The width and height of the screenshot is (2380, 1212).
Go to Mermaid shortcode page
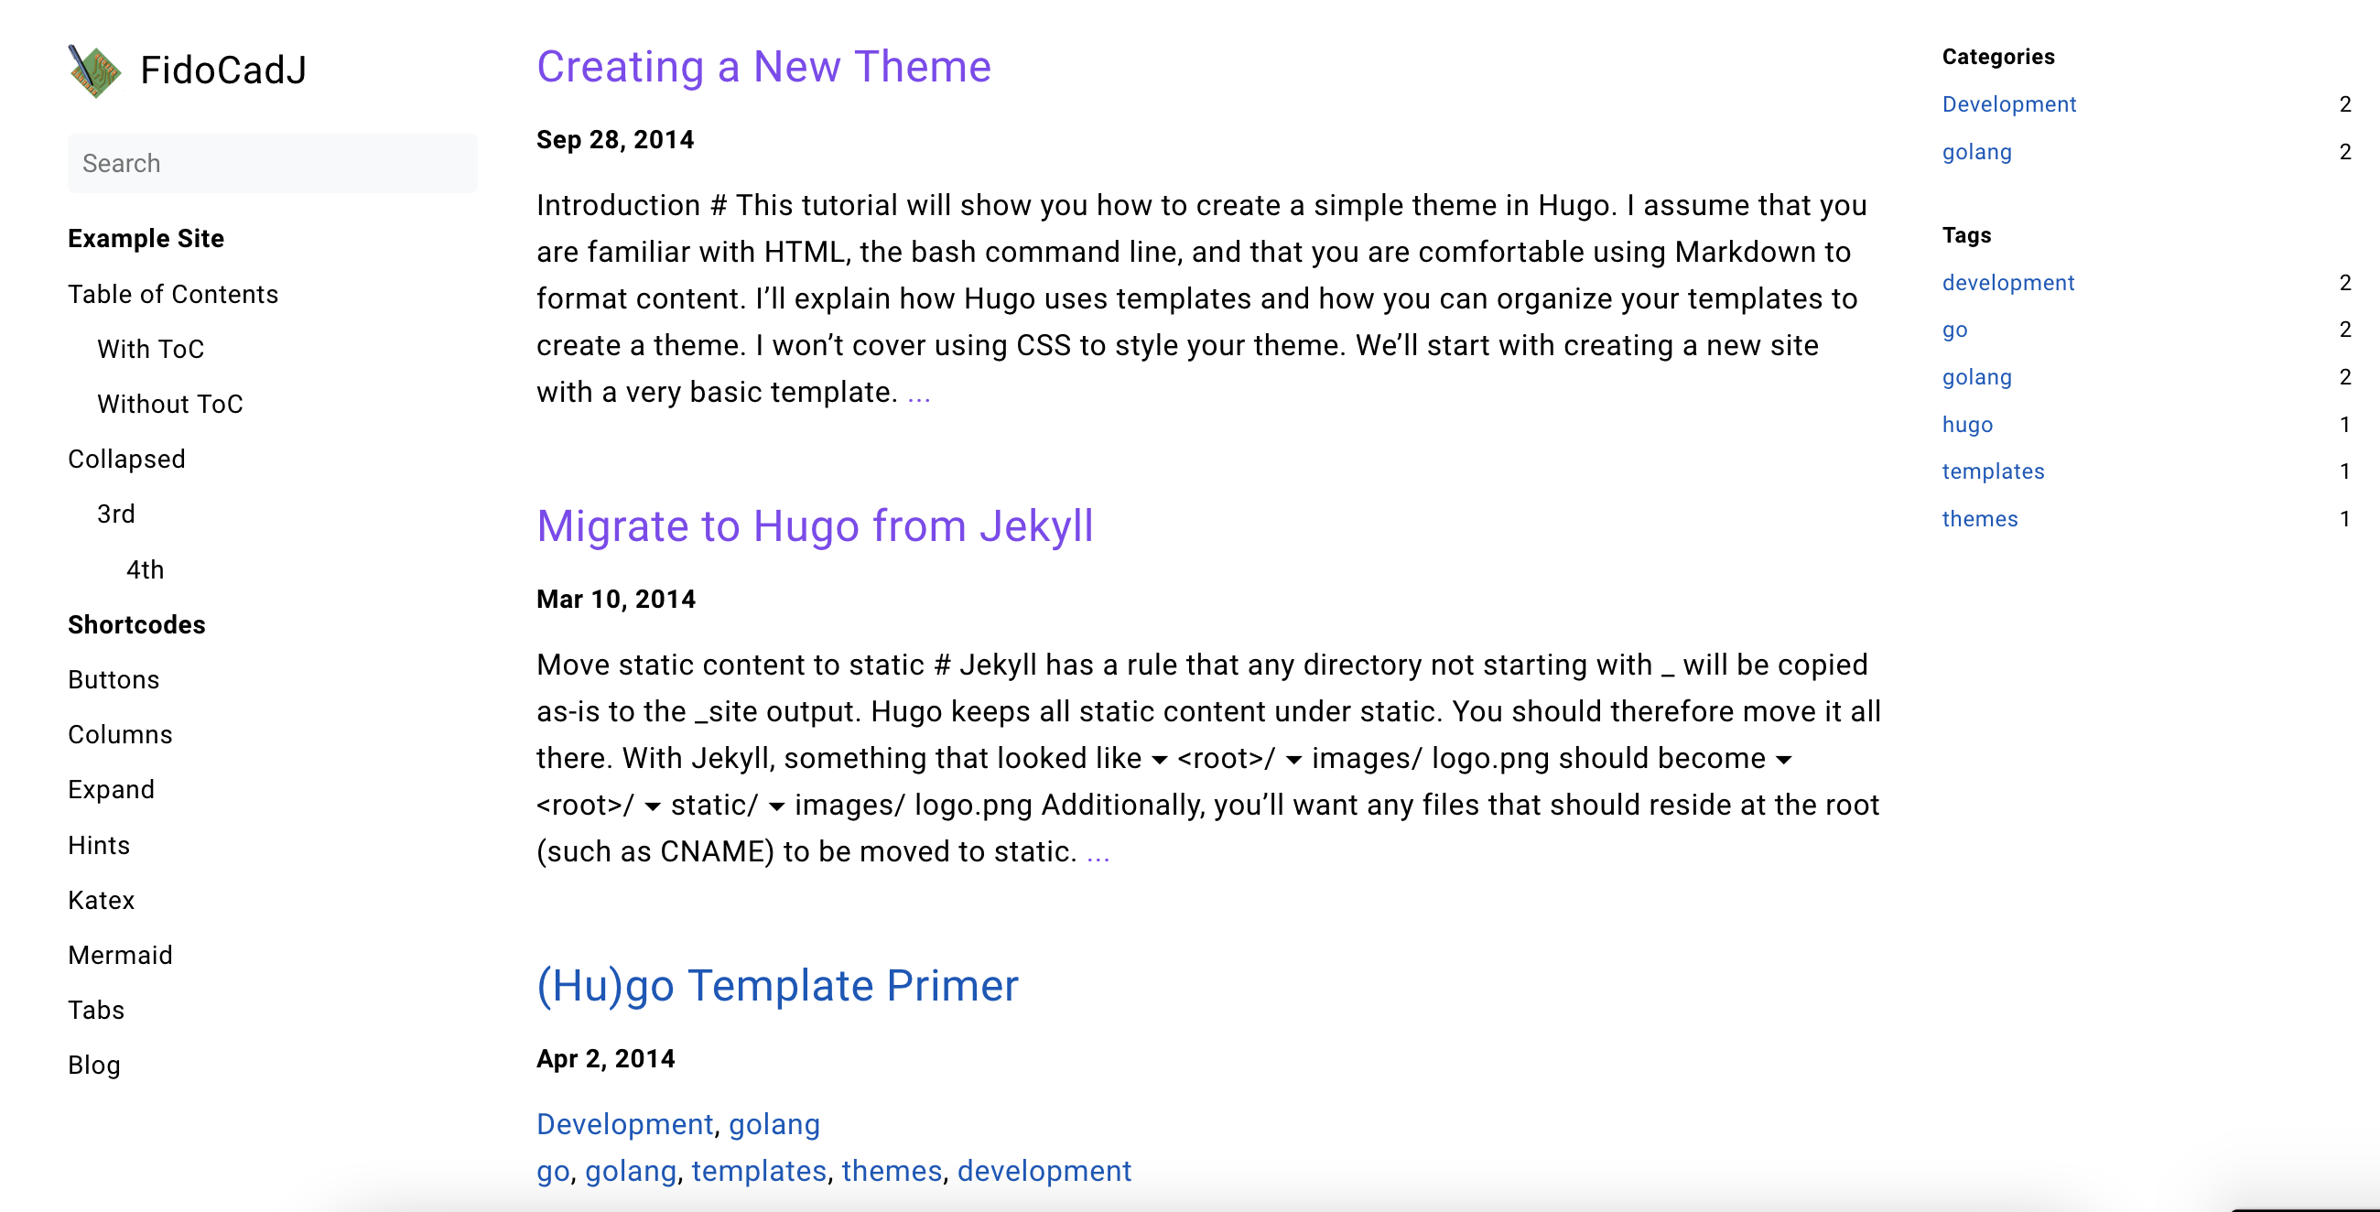pyautogui.click(x=120, y=955)
